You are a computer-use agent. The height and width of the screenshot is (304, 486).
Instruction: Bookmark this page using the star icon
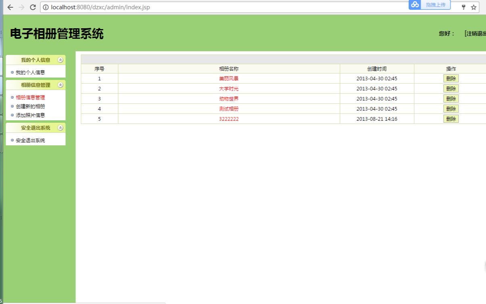(x=473, y=7)
